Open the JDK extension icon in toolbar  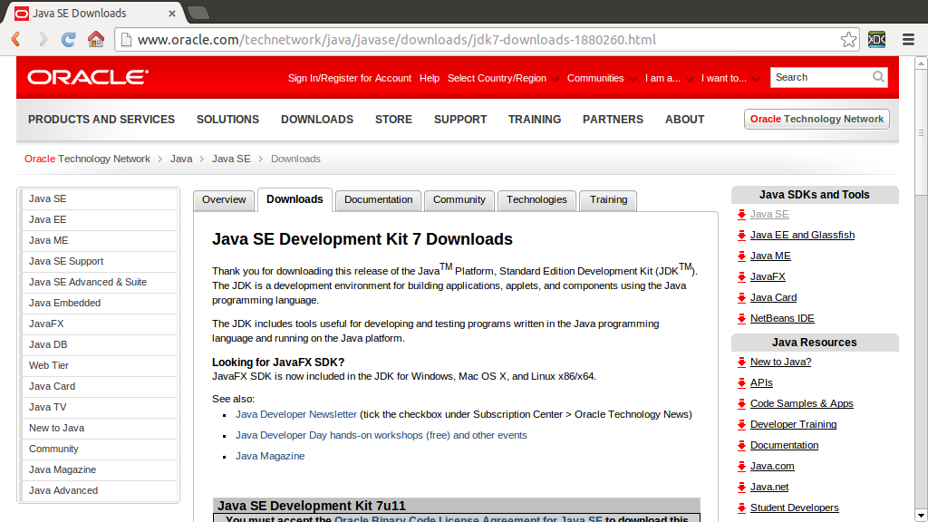tap(876, 40)
